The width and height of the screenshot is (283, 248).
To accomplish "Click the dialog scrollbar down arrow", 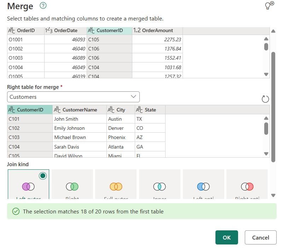I will tap(273, 195).
